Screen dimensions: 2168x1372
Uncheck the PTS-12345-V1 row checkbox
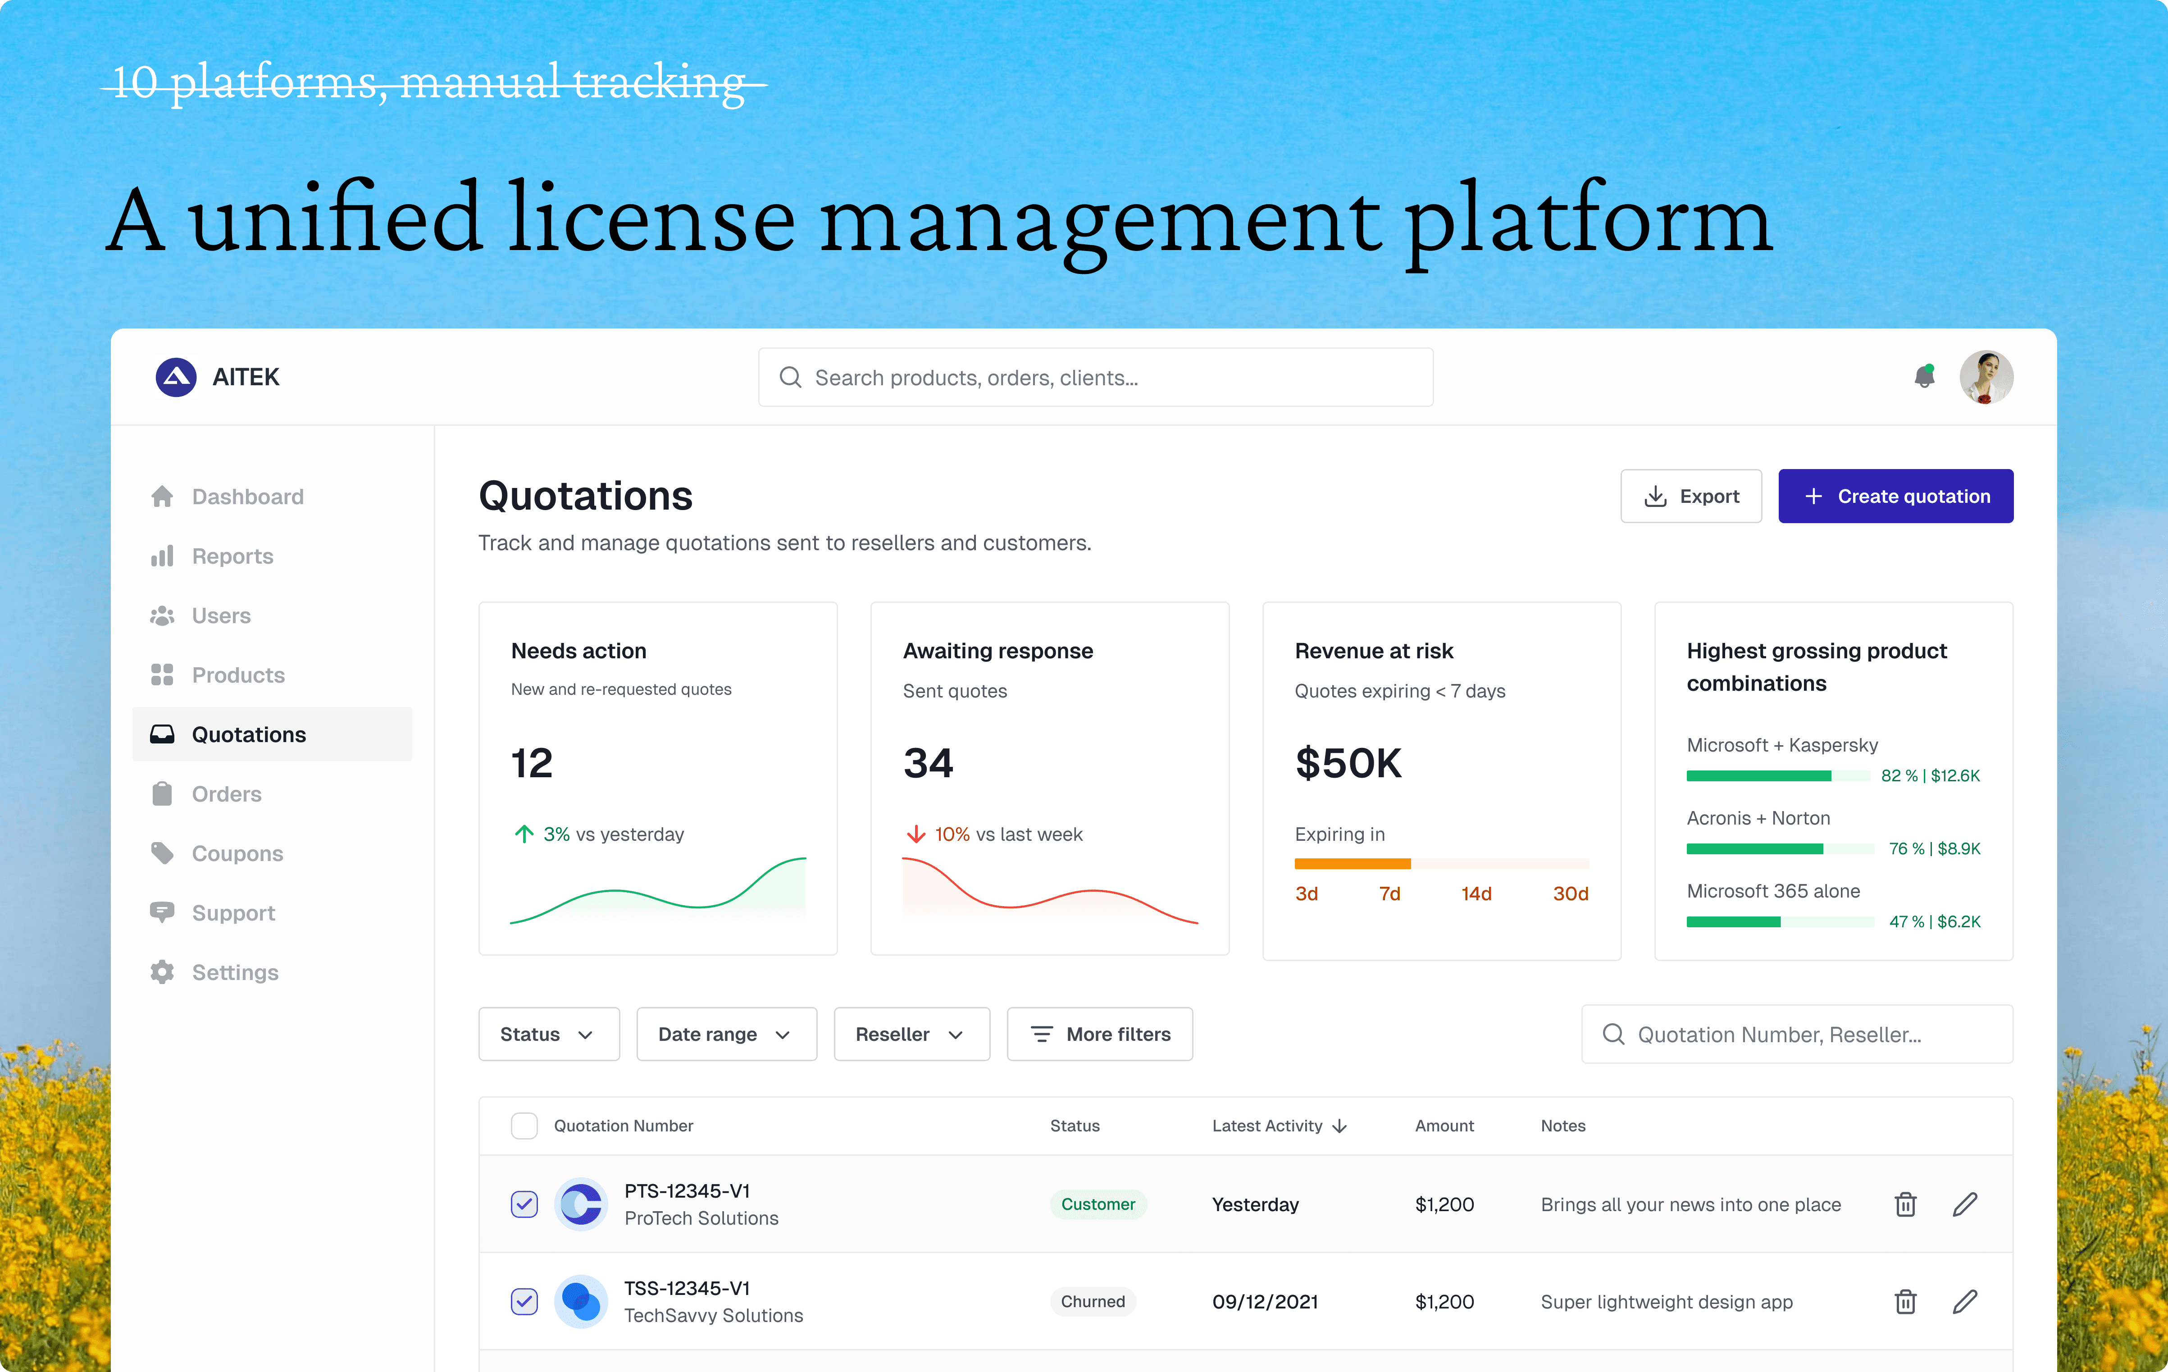[x=524, y=1204]
